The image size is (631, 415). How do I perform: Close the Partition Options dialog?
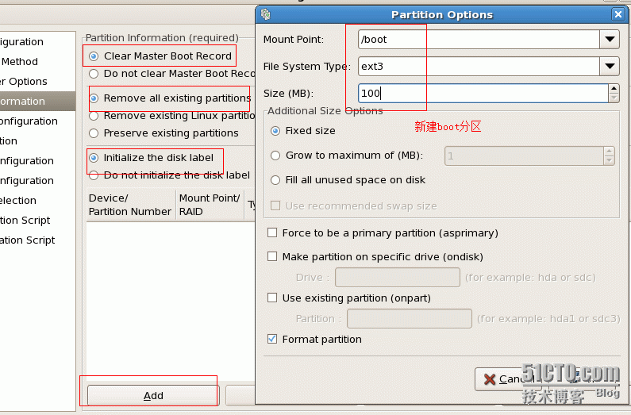pos(618,14)
